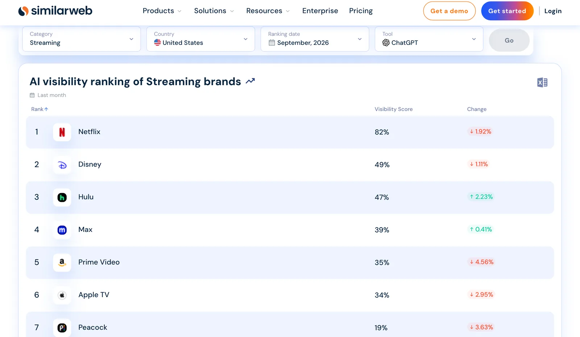Image resolution: width=580 pixels, height=337 pixels.
Task: Select the Prime Video brand name
Action: (99, 262)
